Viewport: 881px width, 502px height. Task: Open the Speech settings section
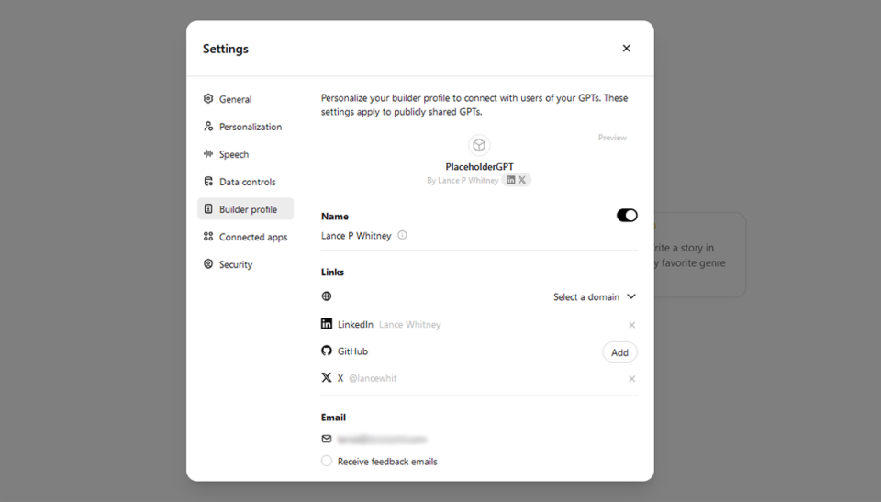click(233, 154)
